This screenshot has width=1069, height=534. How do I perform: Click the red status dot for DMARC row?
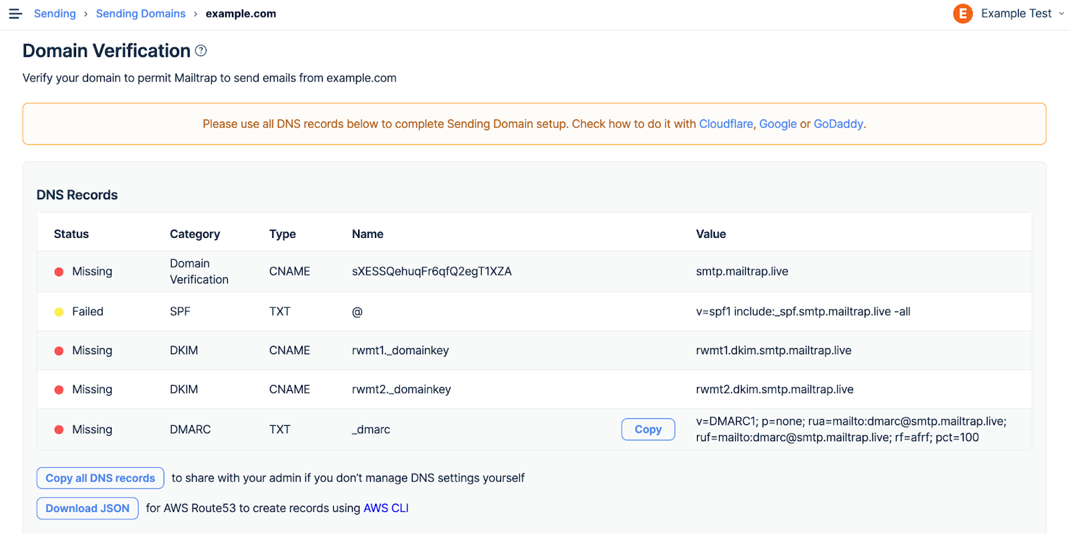(59, 430)
